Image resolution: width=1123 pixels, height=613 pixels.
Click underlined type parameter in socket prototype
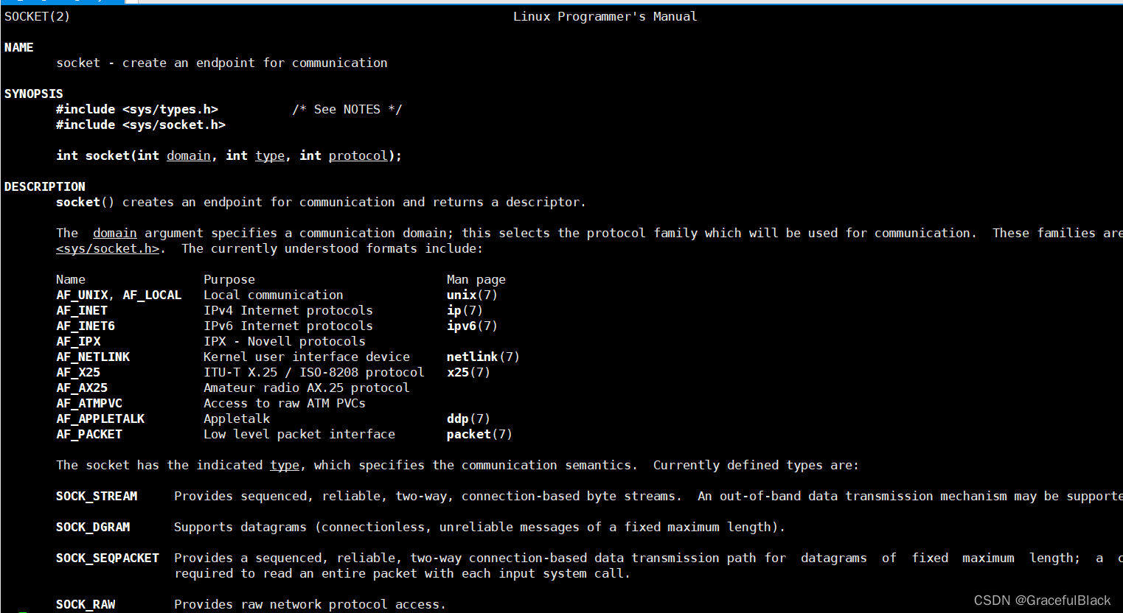tap(270, 155)
